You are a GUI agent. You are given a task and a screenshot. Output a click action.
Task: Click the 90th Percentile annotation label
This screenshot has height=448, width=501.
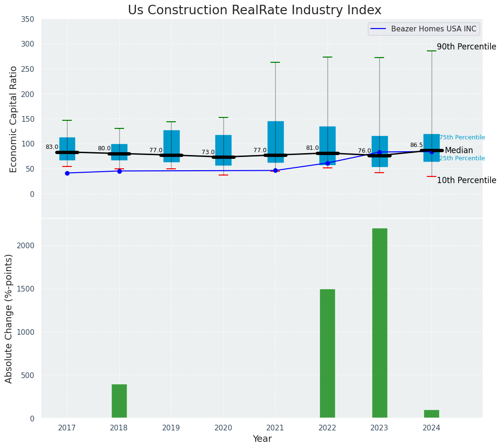466,47
